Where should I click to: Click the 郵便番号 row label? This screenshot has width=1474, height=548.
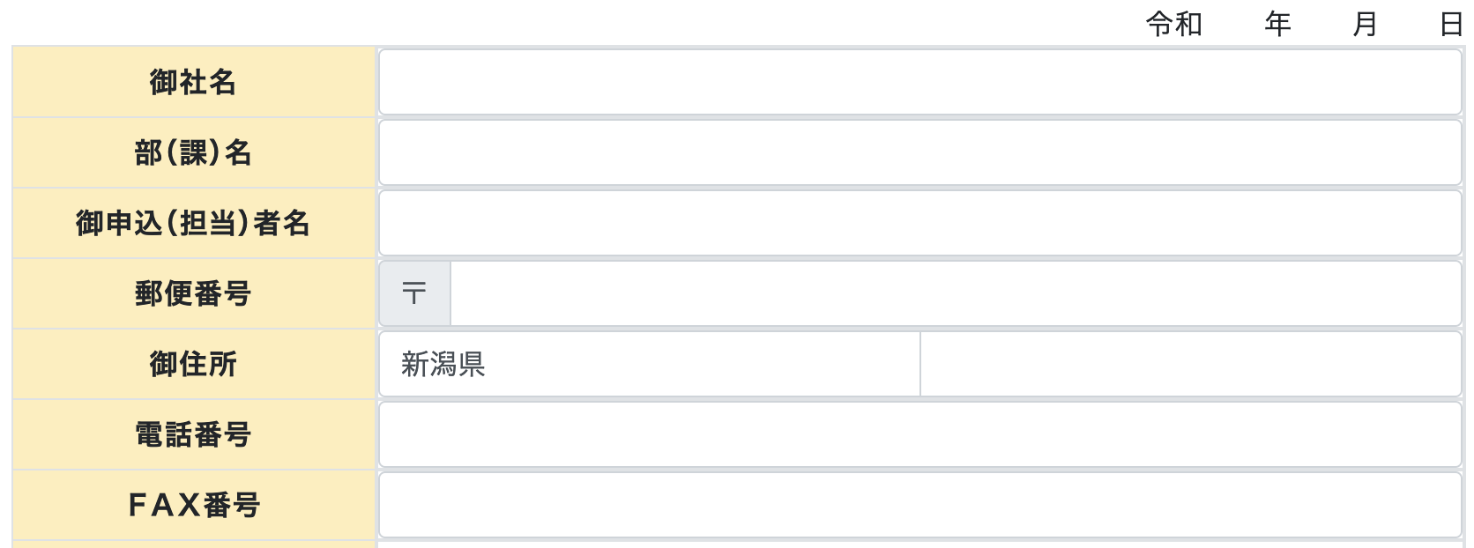(x=193, y=293)
